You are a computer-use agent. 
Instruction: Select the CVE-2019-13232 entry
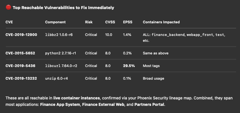(x=21, y=79)
